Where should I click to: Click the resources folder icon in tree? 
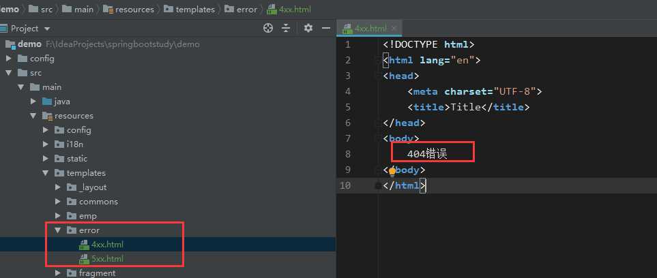(47, 116)
